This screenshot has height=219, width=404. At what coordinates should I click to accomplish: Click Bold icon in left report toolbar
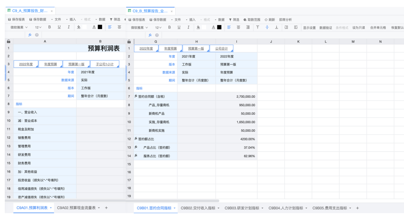tap(49, 27)
